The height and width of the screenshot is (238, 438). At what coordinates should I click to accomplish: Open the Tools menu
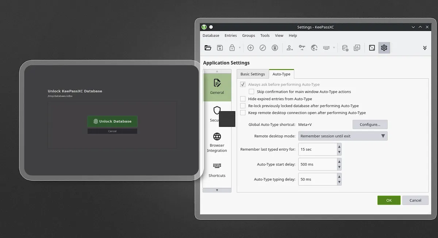tap(265, 36)
